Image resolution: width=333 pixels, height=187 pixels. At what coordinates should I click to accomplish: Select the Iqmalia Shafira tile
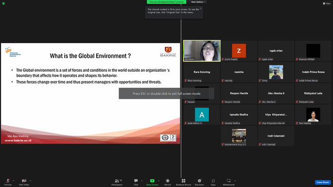coord(239,115)
